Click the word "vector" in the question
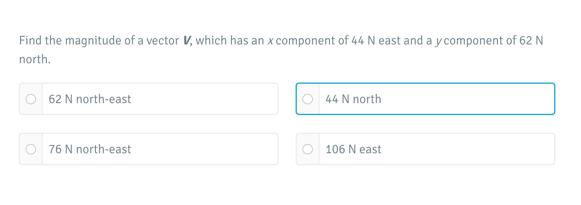 163,40
